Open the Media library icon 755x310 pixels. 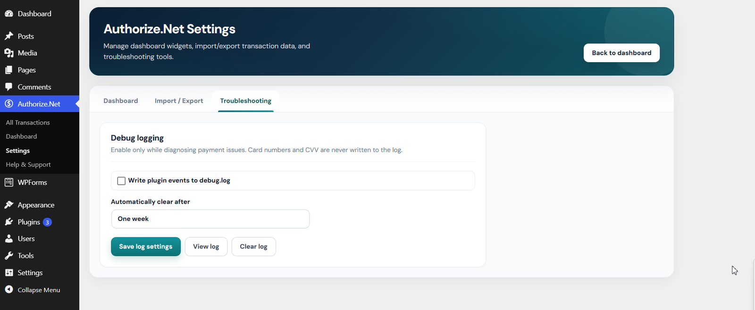(9, 53)
